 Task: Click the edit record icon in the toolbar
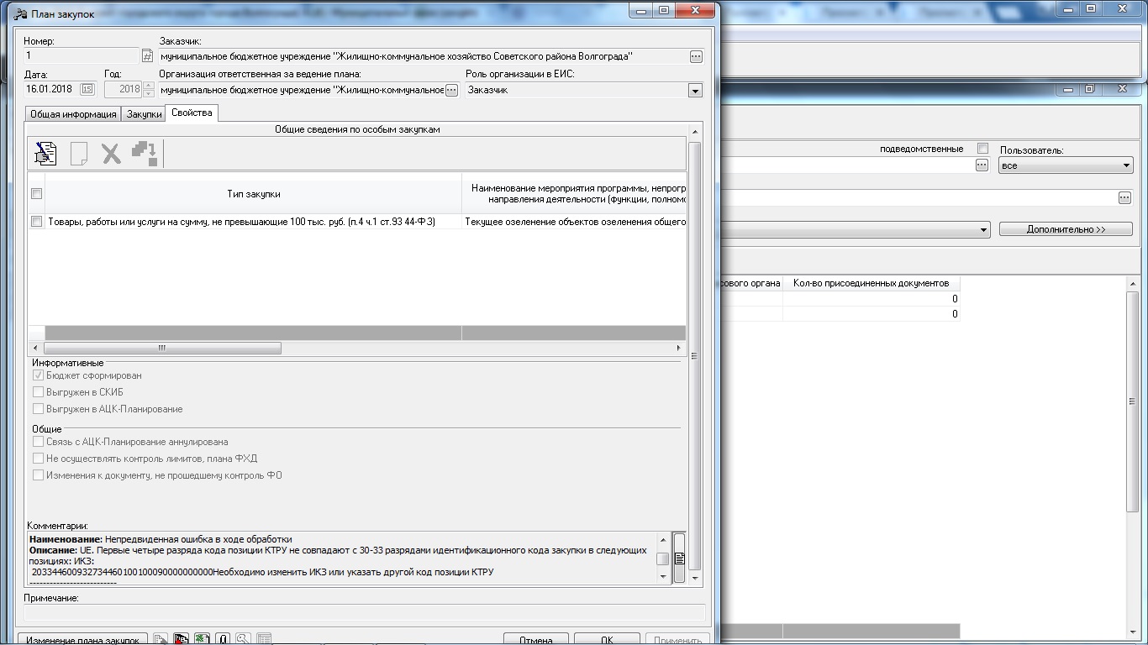45,154
